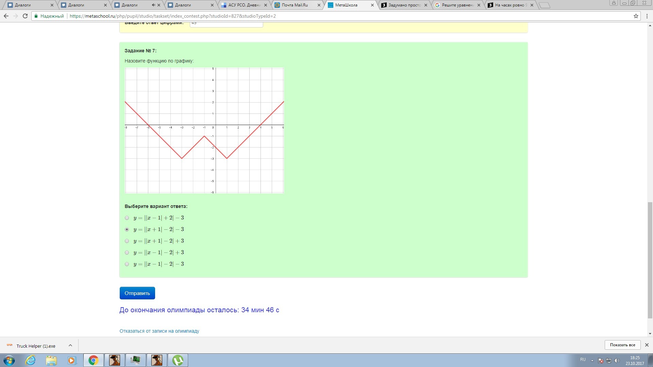
Task: Reload the current page
Action: pyautogui.click(x=25, y=16)
